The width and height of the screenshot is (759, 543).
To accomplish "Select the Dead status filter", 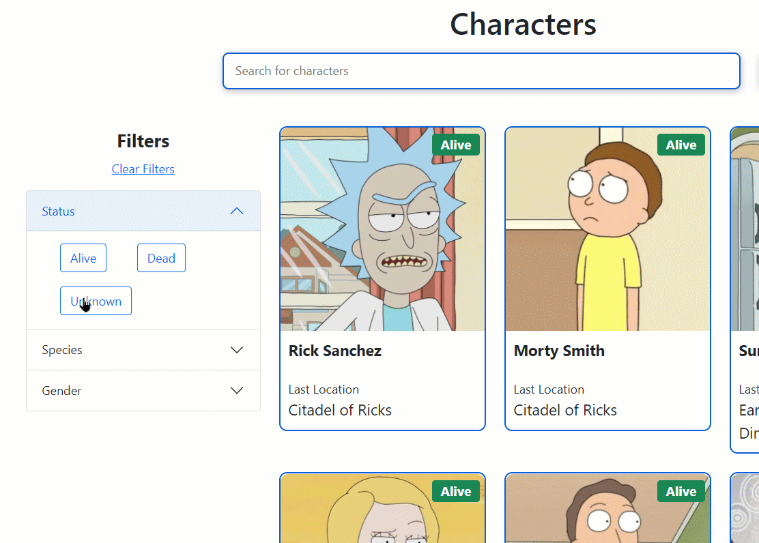I will (161, 258).
